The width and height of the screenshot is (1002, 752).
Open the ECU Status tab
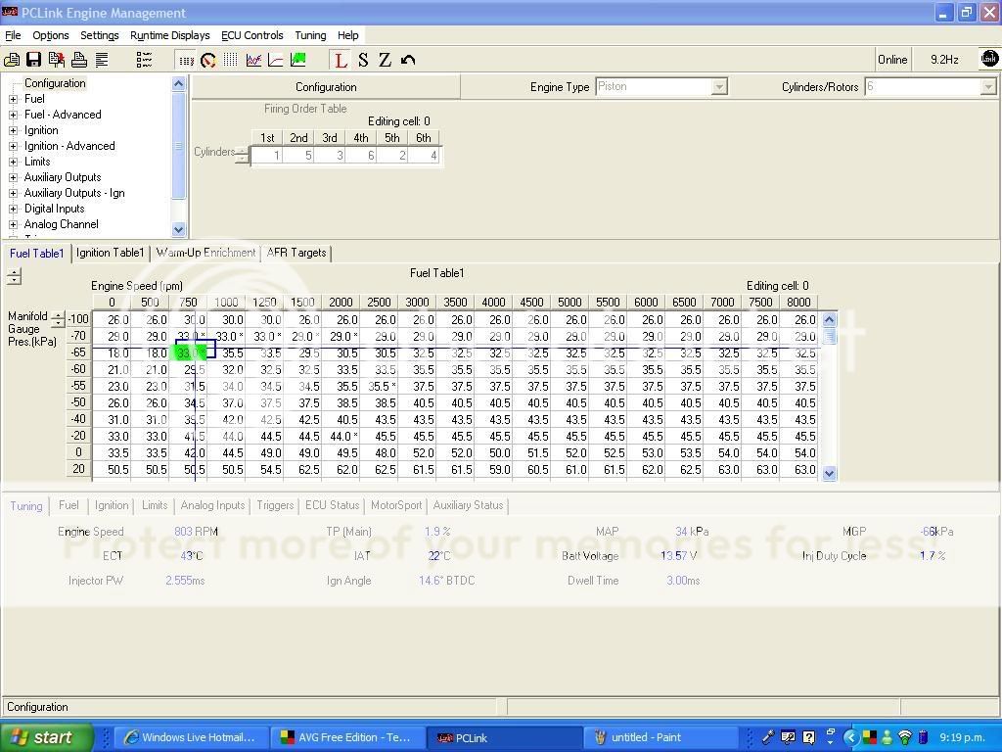click(333, 505)
